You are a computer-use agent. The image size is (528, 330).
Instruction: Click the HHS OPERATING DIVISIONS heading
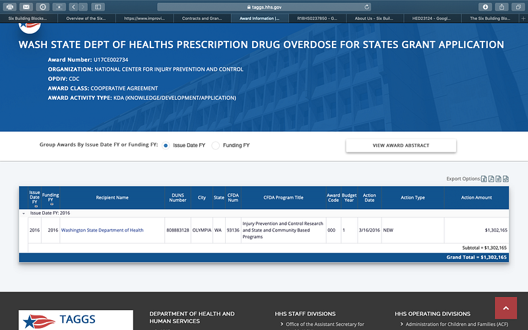432,314
